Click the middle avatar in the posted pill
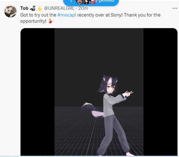 87,1
